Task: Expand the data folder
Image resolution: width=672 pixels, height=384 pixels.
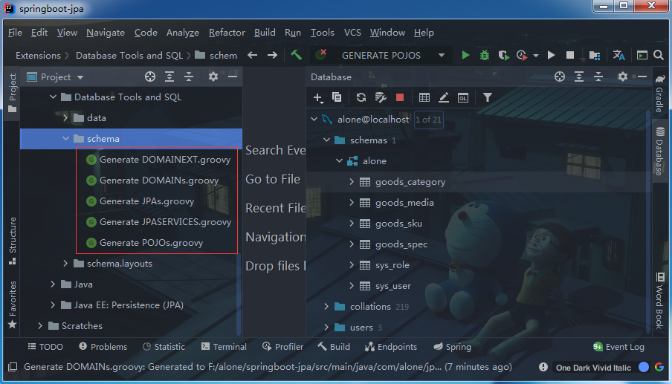Action: (65, 118)
